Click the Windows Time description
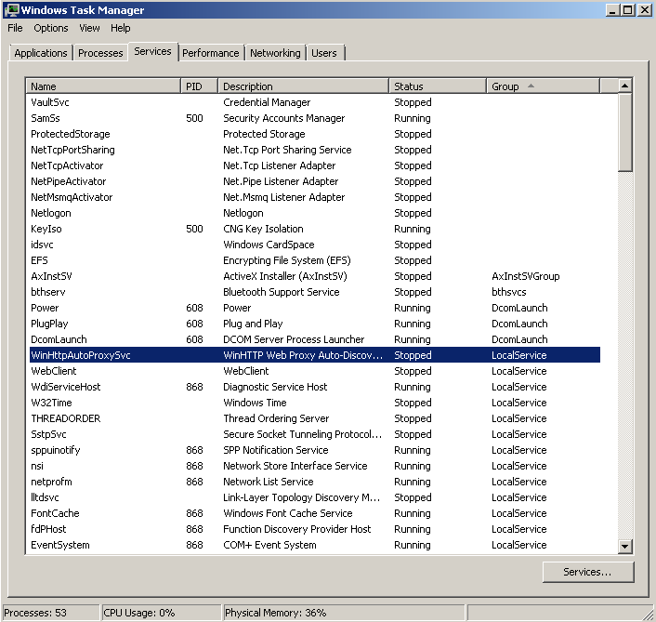Screen dimensions: 656x622 (255, 404)
